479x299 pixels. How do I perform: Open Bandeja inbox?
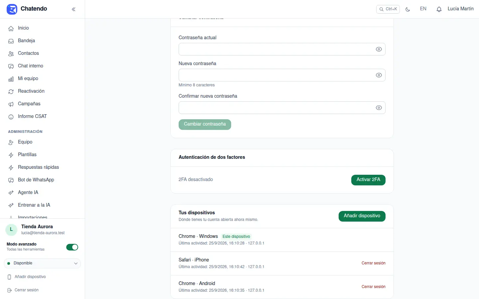[x=43, y=41]
